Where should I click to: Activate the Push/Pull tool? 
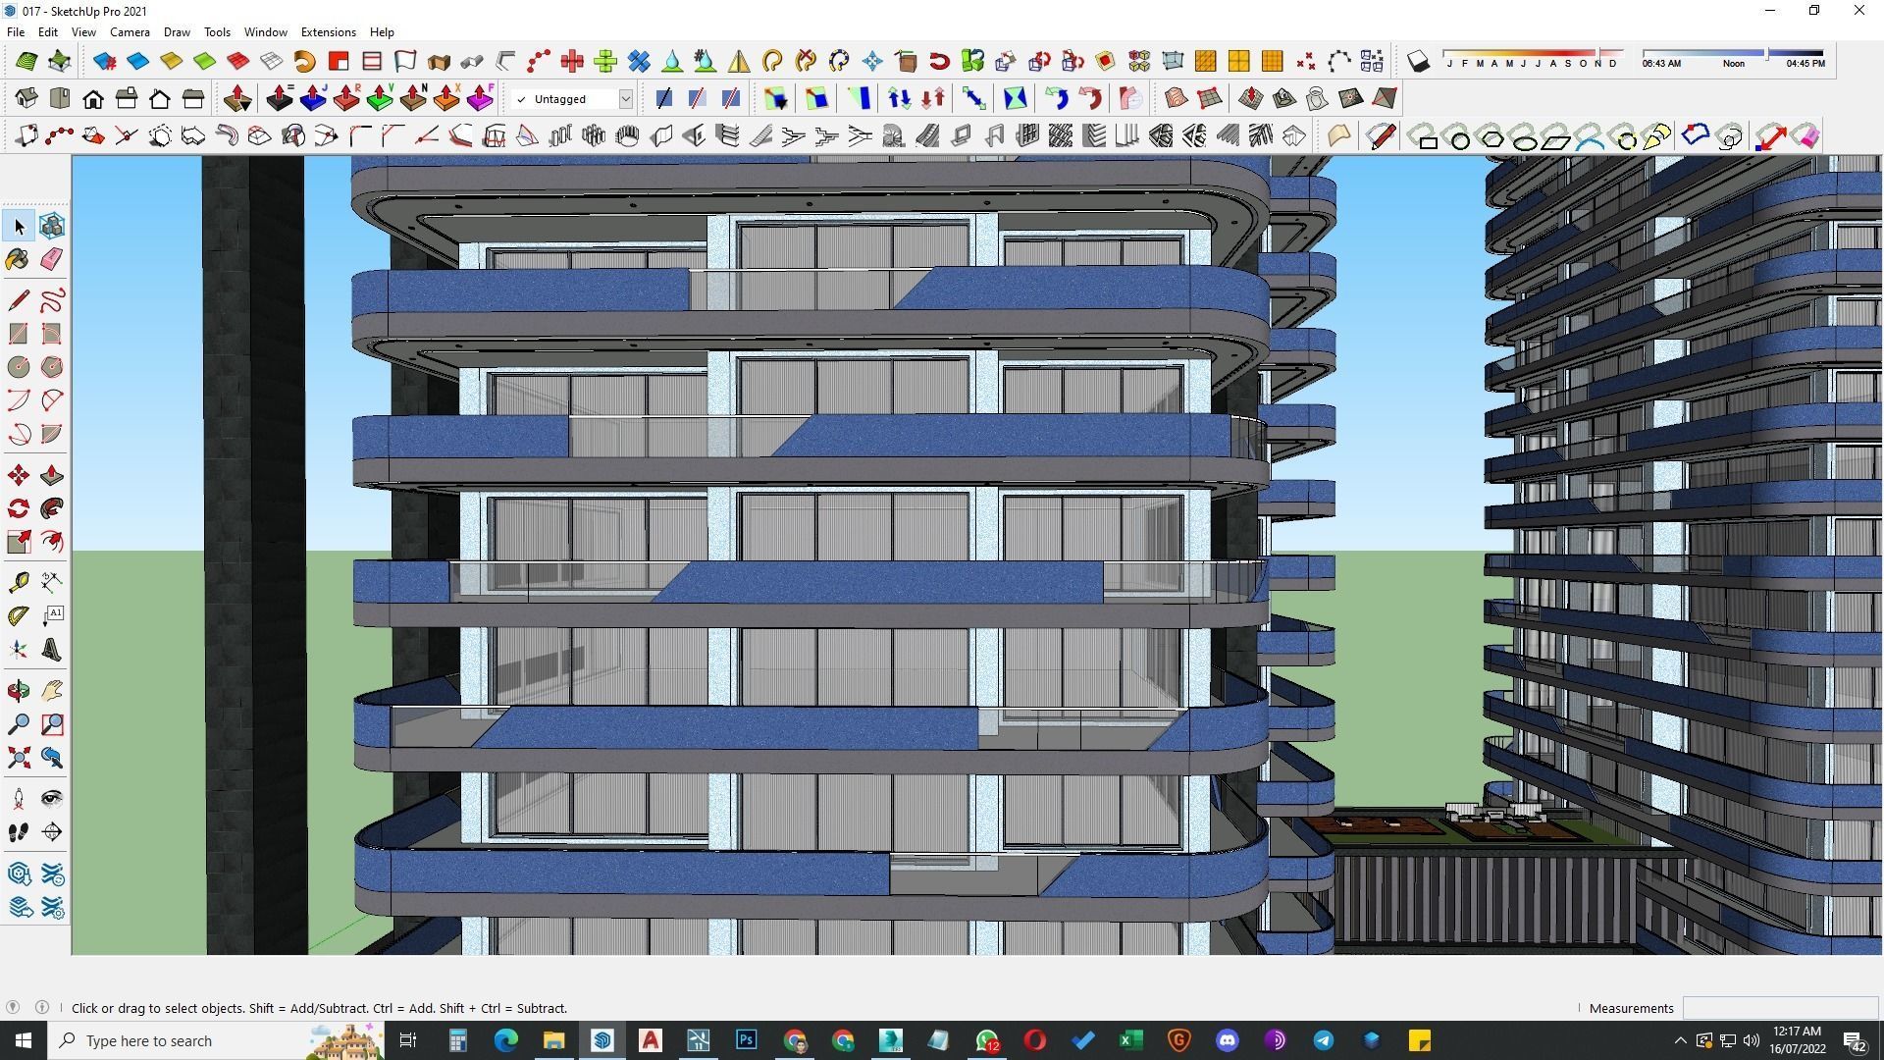[52, 476]
